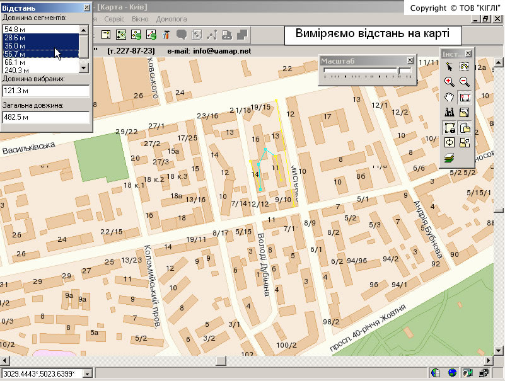Image resolution: width=505 pixels, height=381 pixels.
Task: Select the 240.3 м segment row
Action: (x=40, y=70)
